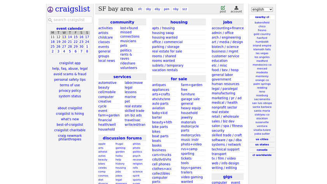Open the gigs section header
Screen dimensions: 327x184
click(x=227, y=177)
